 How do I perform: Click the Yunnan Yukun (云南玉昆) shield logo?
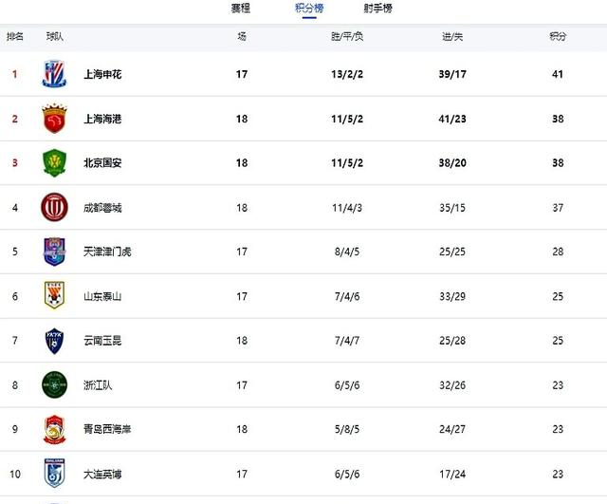click(54, 340)
